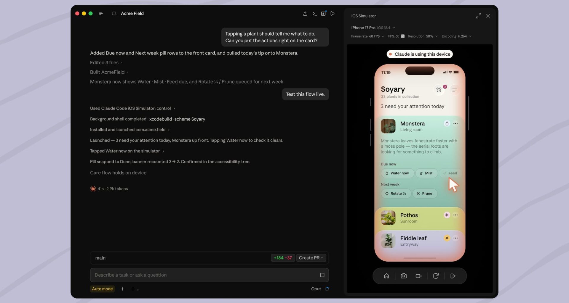This screenshot has width=569, height=303.
Task: Click the +184 −37 diff stats badge
Action: coord(283,258)
